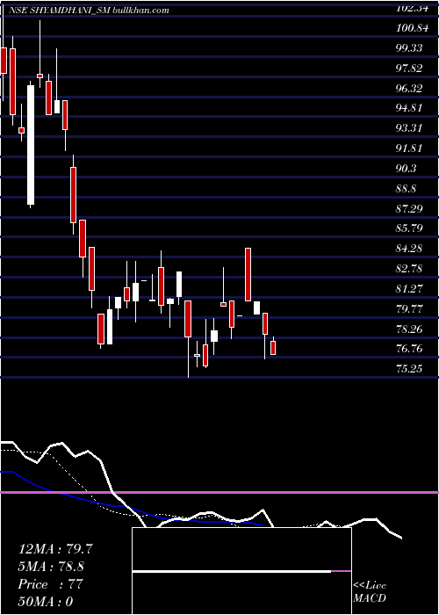
Task: Click the 87.29 price axis label
Action: (409, 208)
